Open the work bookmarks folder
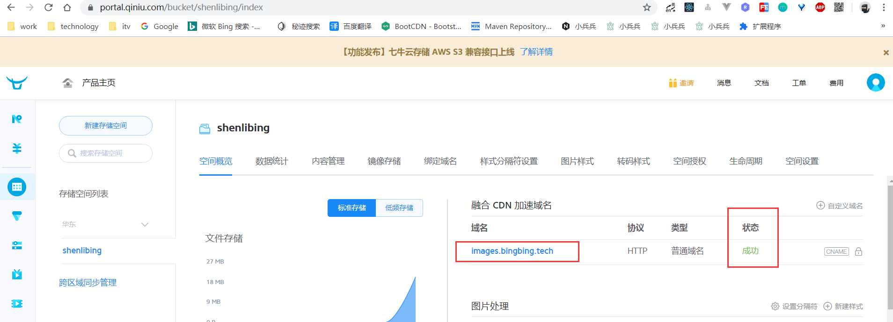This screenshot has height=322, width=893. coord(22,26)
